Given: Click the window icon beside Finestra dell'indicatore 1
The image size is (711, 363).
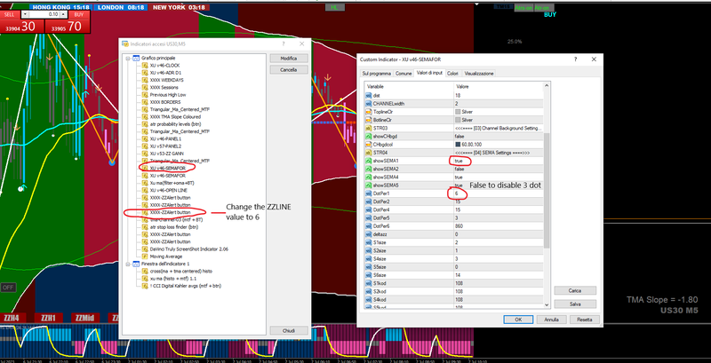Looking at the screenshot, I should 136,264.
